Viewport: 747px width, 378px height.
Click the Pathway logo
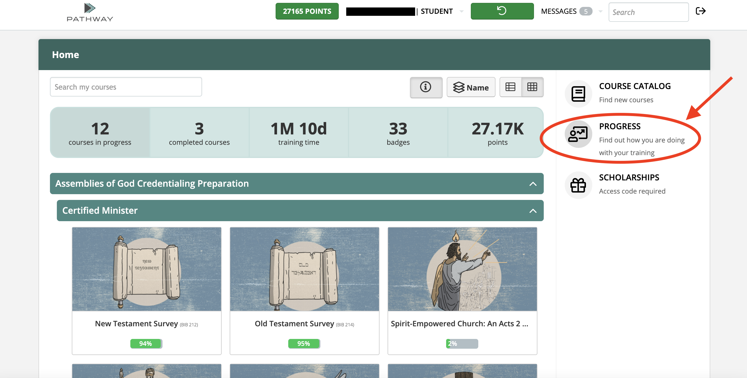[90, 12]
